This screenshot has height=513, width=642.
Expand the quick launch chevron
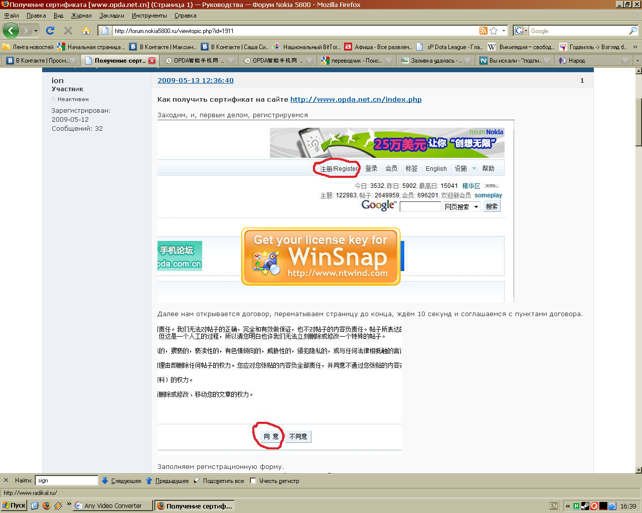pyautogui.click(x=69, y=503)
